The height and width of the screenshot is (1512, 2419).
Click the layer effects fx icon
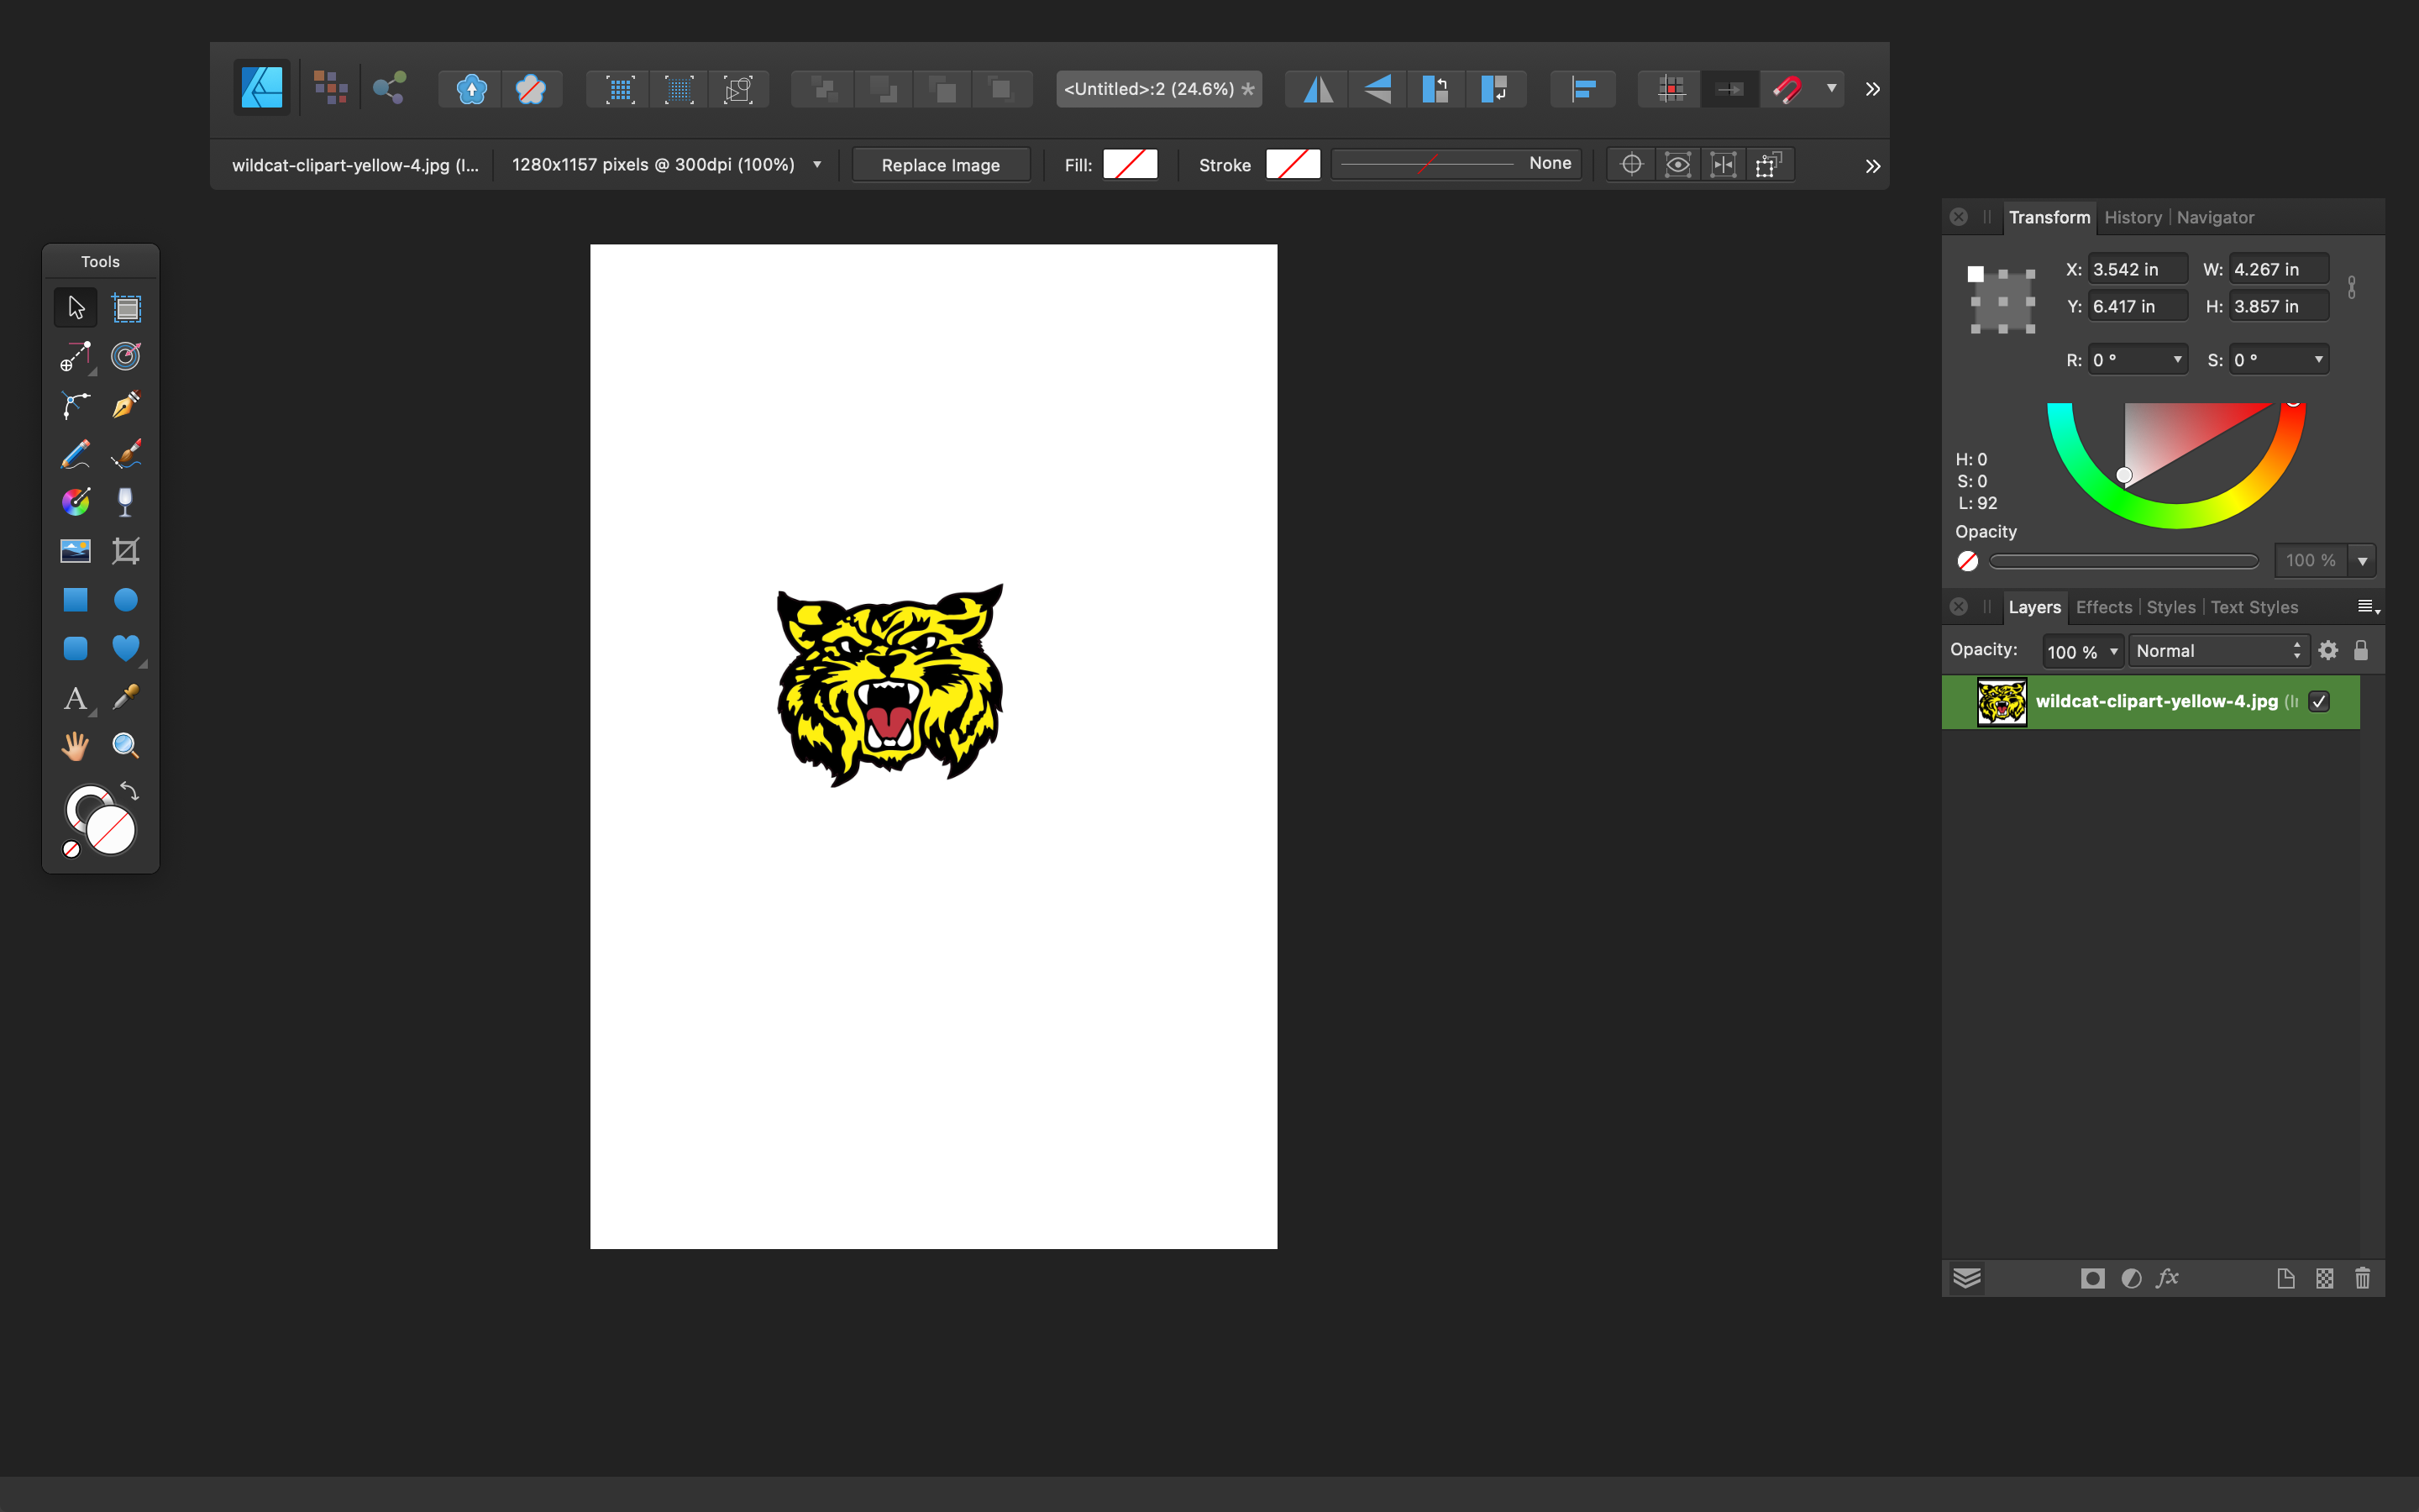[x=2167, y=1278]
